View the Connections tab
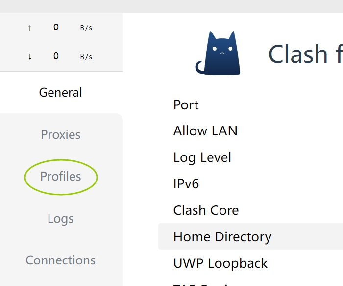This screenshot has width=343, height=286. click(x=61, y=260)
